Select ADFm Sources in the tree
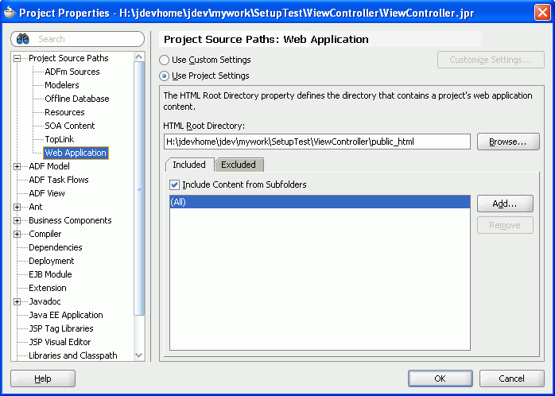The image size is (555, 396). tap(72, 72)
